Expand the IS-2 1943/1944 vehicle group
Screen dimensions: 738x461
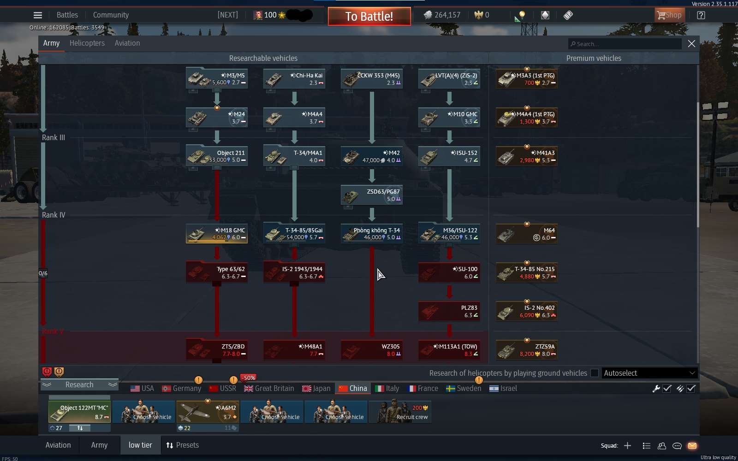pyautogui.click(x=294, y=284)
